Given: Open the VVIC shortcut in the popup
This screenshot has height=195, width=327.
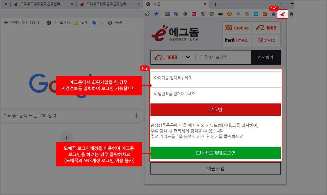Looking at the screenshot, I should (x=266, y=40).
